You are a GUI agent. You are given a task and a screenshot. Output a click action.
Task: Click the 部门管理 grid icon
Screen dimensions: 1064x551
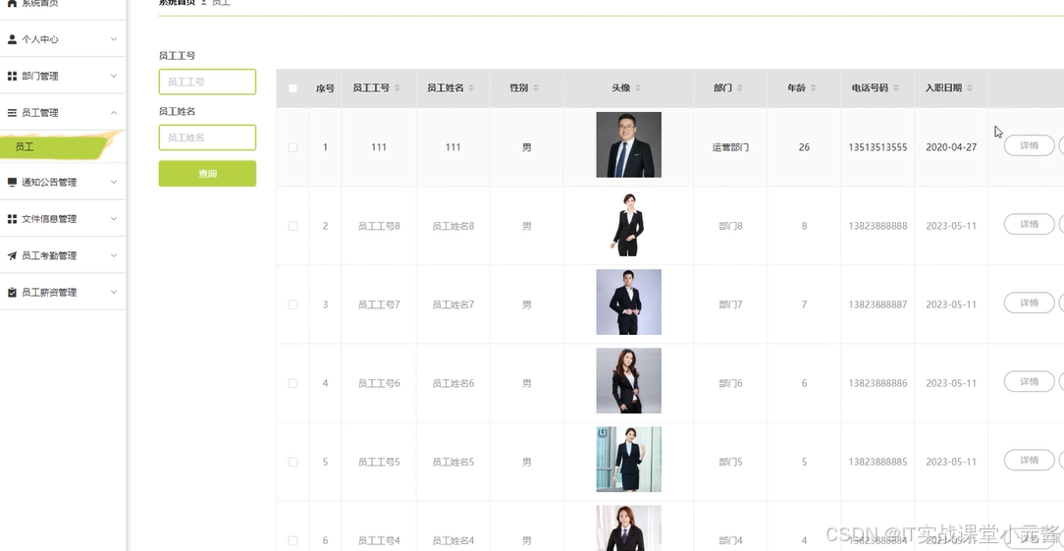(12, 76)
